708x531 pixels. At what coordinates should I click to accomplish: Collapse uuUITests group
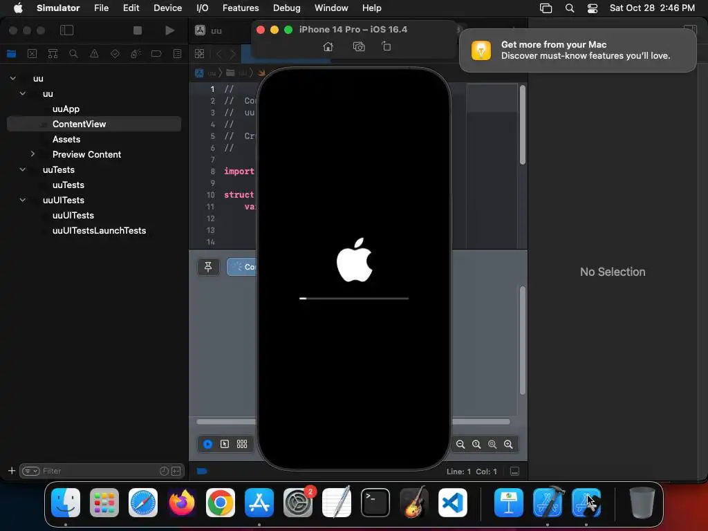[x=23, y=200]
